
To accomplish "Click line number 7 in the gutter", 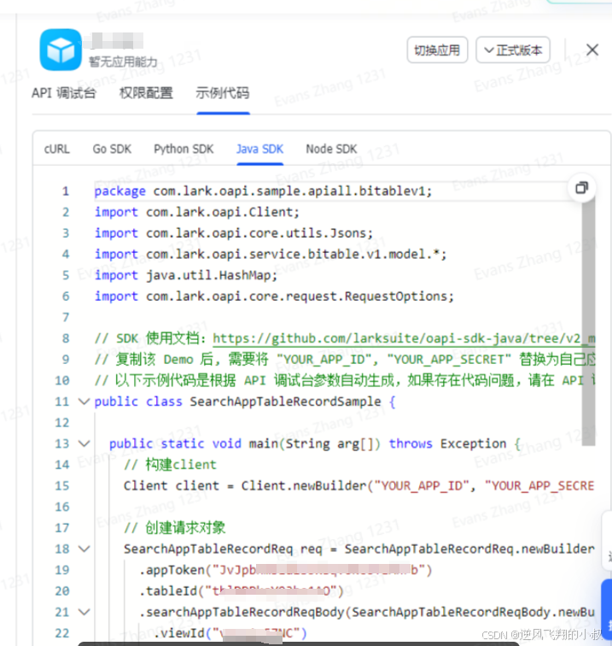I will tap(66, 317).
